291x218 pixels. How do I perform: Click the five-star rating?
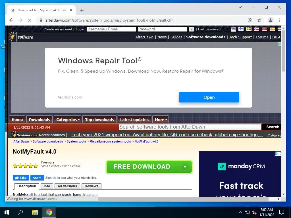(25, 166)
